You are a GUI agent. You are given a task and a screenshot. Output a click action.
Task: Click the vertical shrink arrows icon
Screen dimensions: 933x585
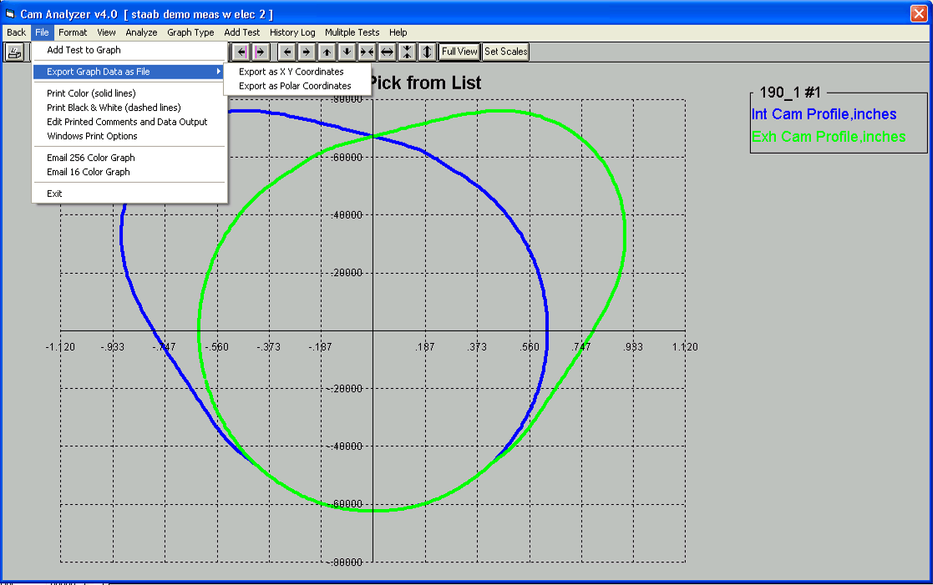click(x=407, y=52)
